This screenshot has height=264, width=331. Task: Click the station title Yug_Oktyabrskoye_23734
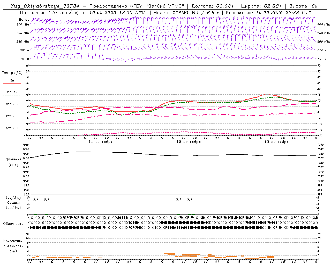tap(45, 6)
